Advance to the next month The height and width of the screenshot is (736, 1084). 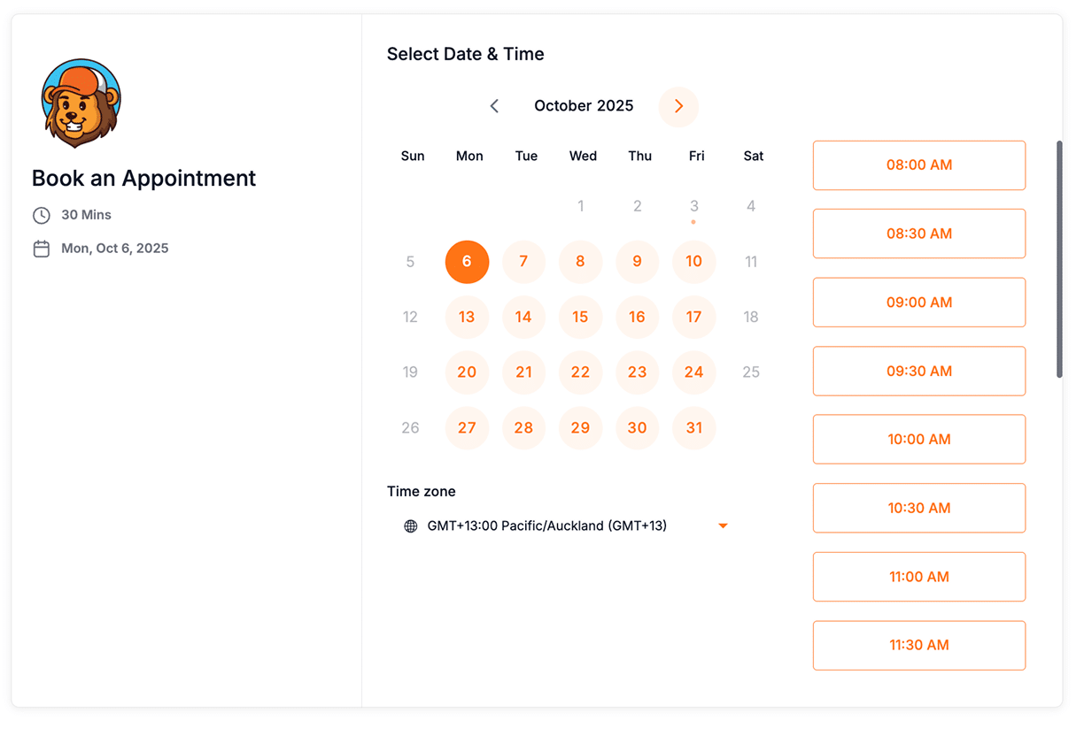pos(678,106)
